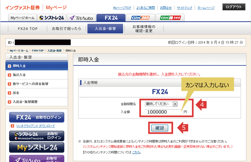Viewport: 251px width, 162px height.
Task: Click the 入出金・振替 sidebar heading
Action: [x=20, y=57]
